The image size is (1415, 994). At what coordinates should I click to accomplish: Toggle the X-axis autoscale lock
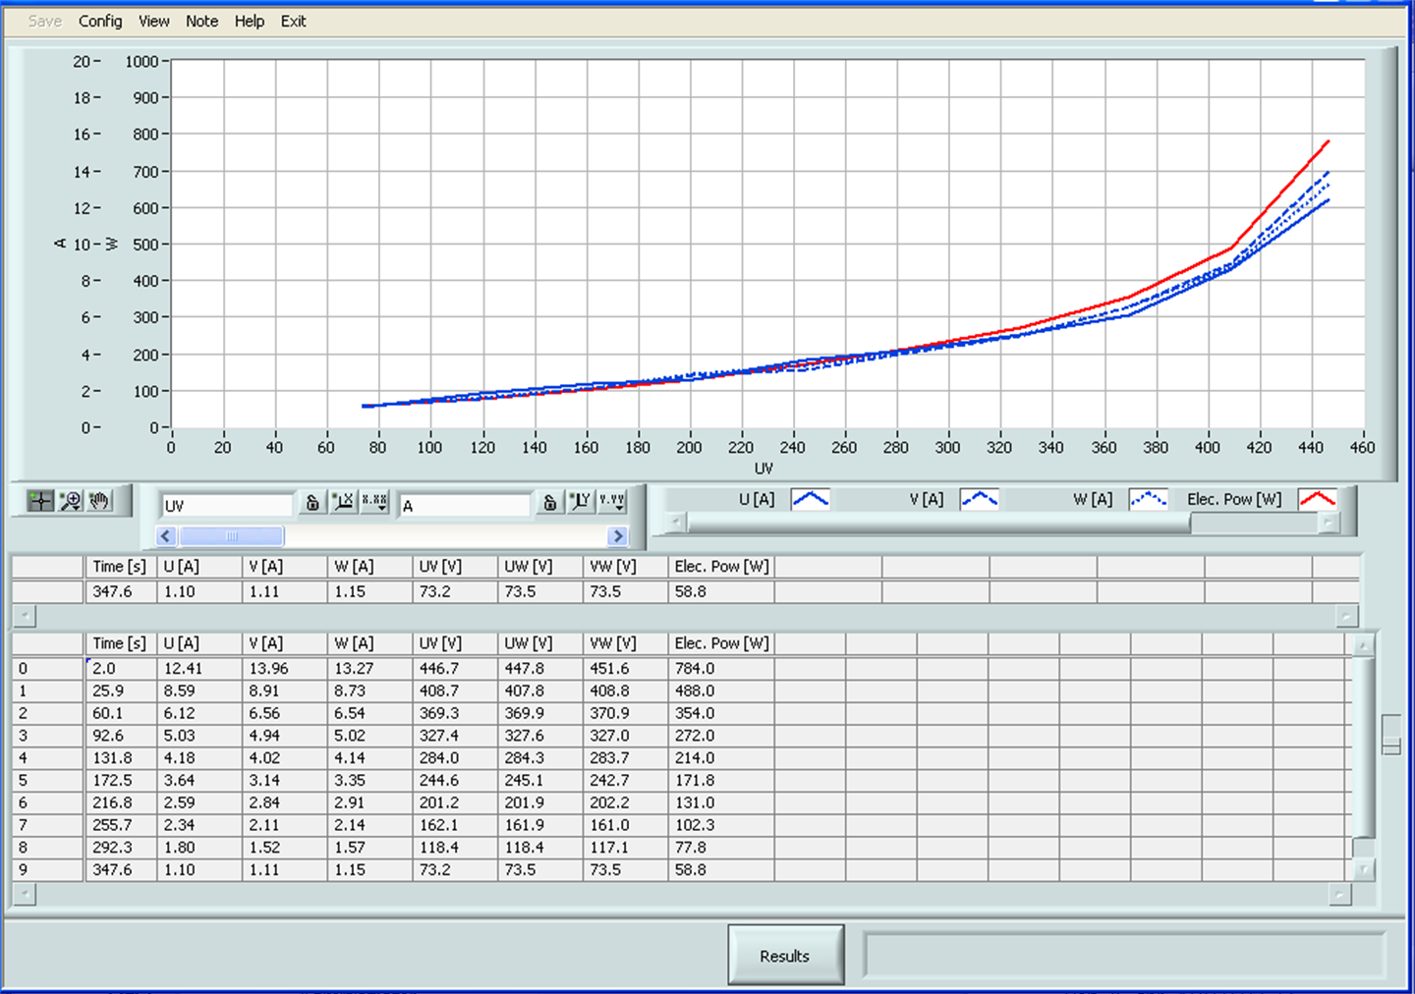(312, 503)
